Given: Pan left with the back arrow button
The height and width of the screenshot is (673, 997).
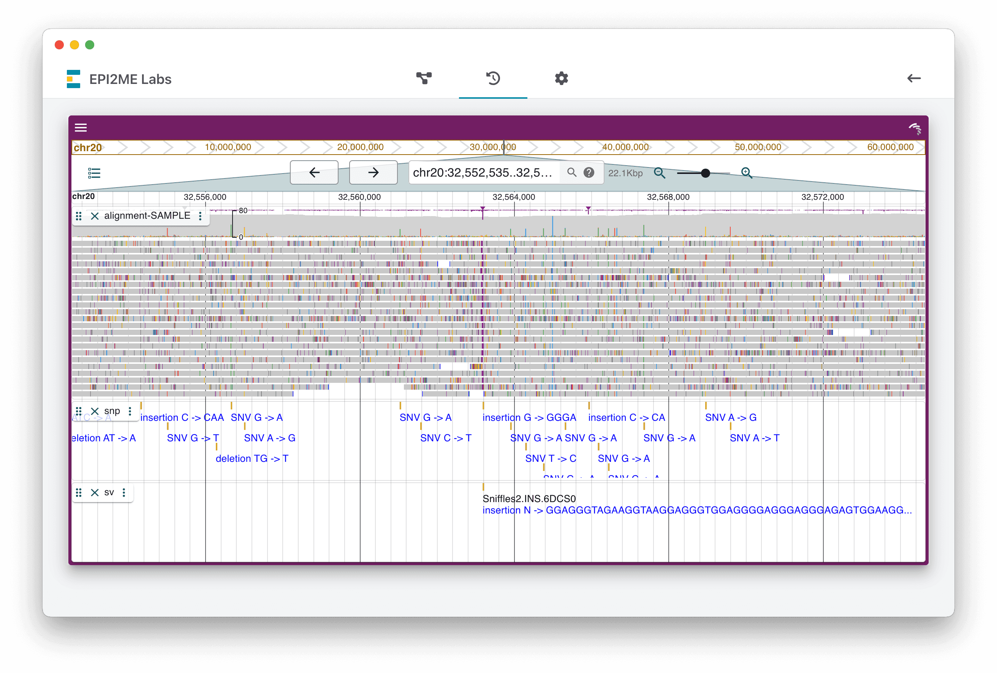Looking at the screenshot, I should click(x=314, y=172).
